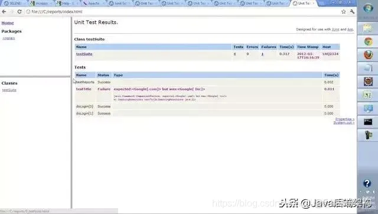Screen dimensions: 378x214
Task: Click the Classes heading in sidebar
Action: click(9, 83)
